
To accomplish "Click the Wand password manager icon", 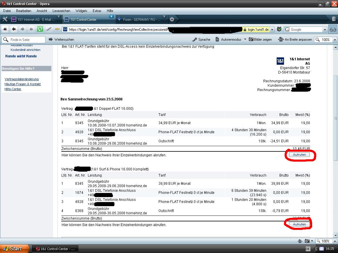I will [49, 29].
